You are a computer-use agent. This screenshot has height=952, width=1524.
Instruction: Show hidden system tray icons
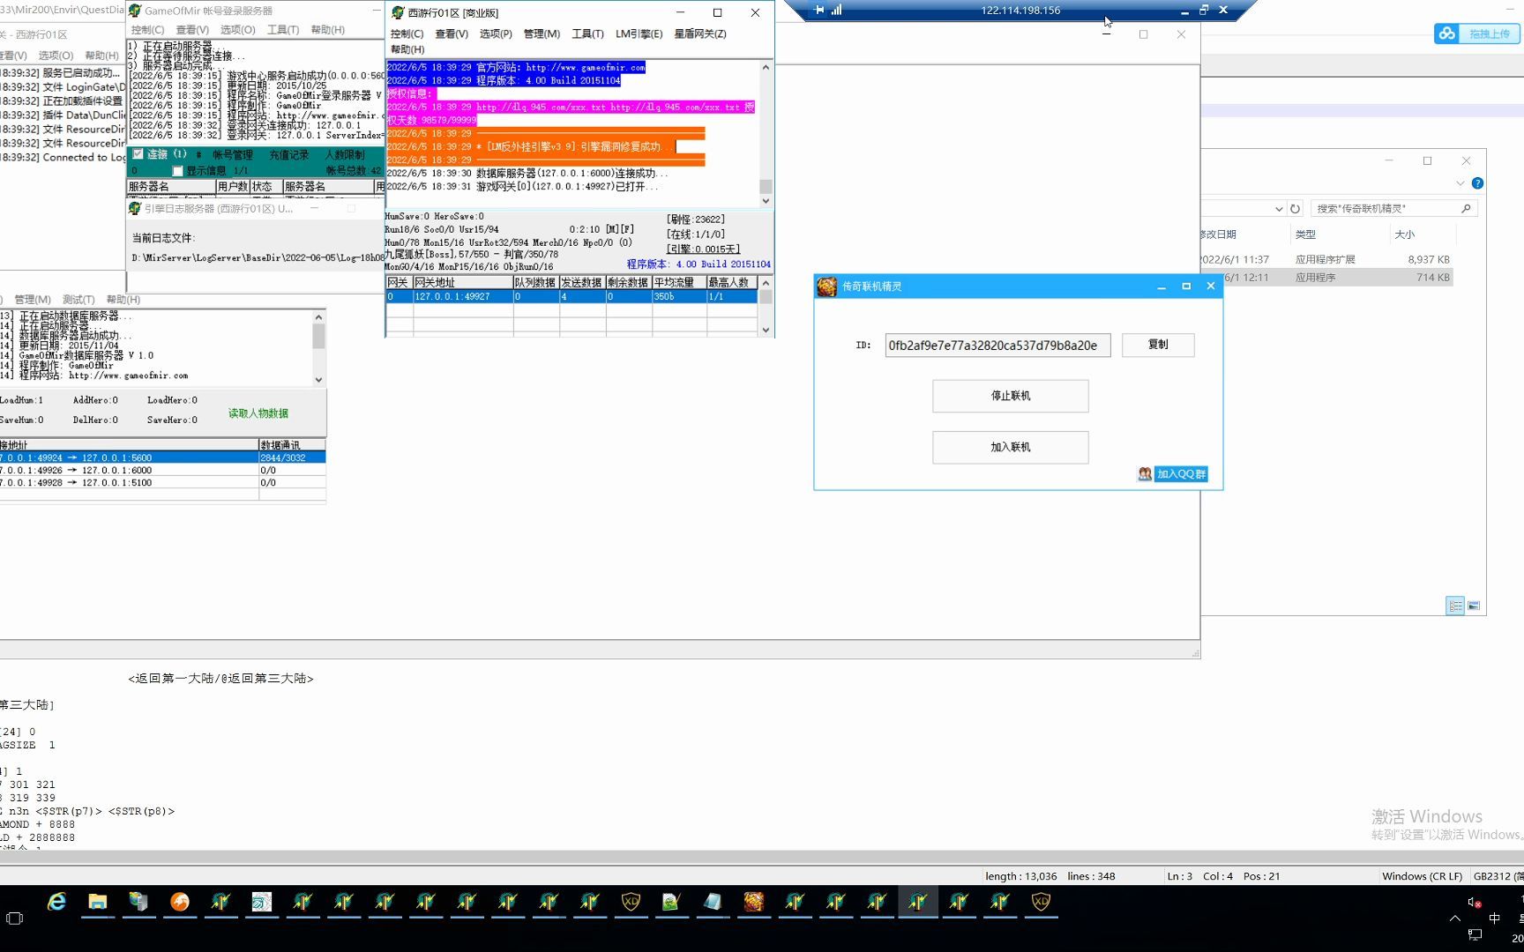[x=1454, y=919]
